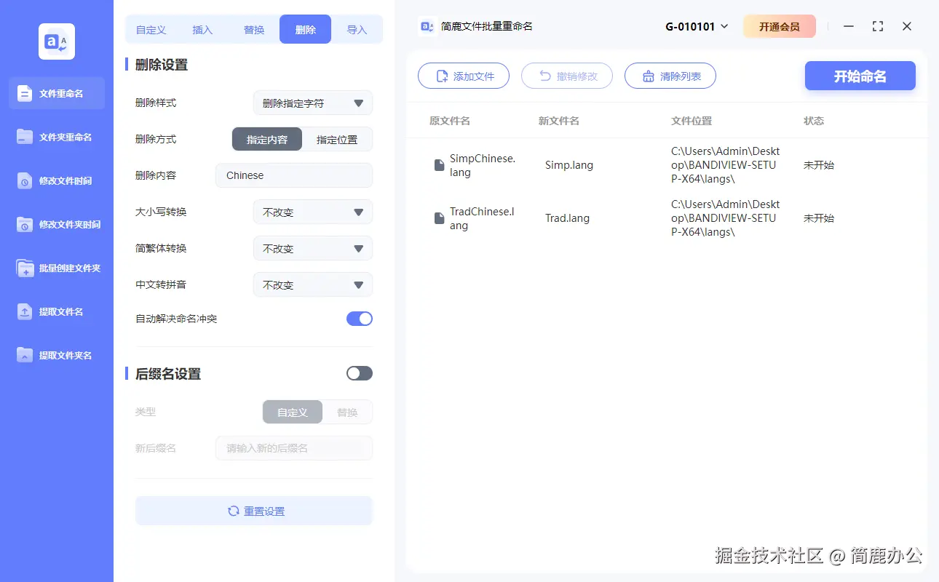This screenshot has width=939, height=582.
Task: Click the 开始命名 button
Action: [860, 76]
